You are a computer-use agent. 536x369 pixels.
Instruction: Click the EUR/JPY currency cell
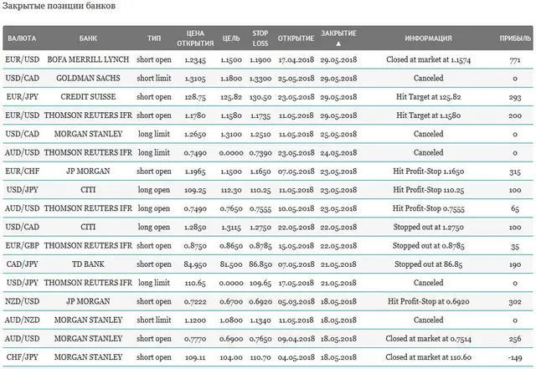tap(23, 97)
